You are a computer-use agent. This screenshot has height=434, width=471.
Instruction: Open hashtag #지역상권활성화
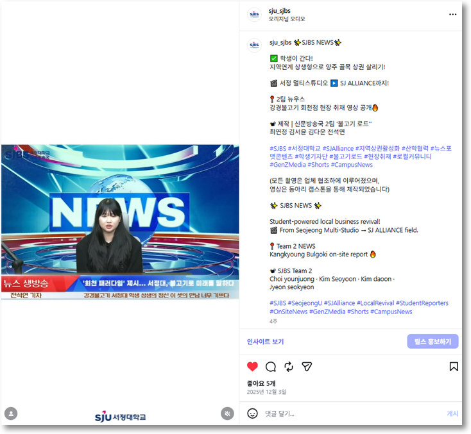point(377,148)
